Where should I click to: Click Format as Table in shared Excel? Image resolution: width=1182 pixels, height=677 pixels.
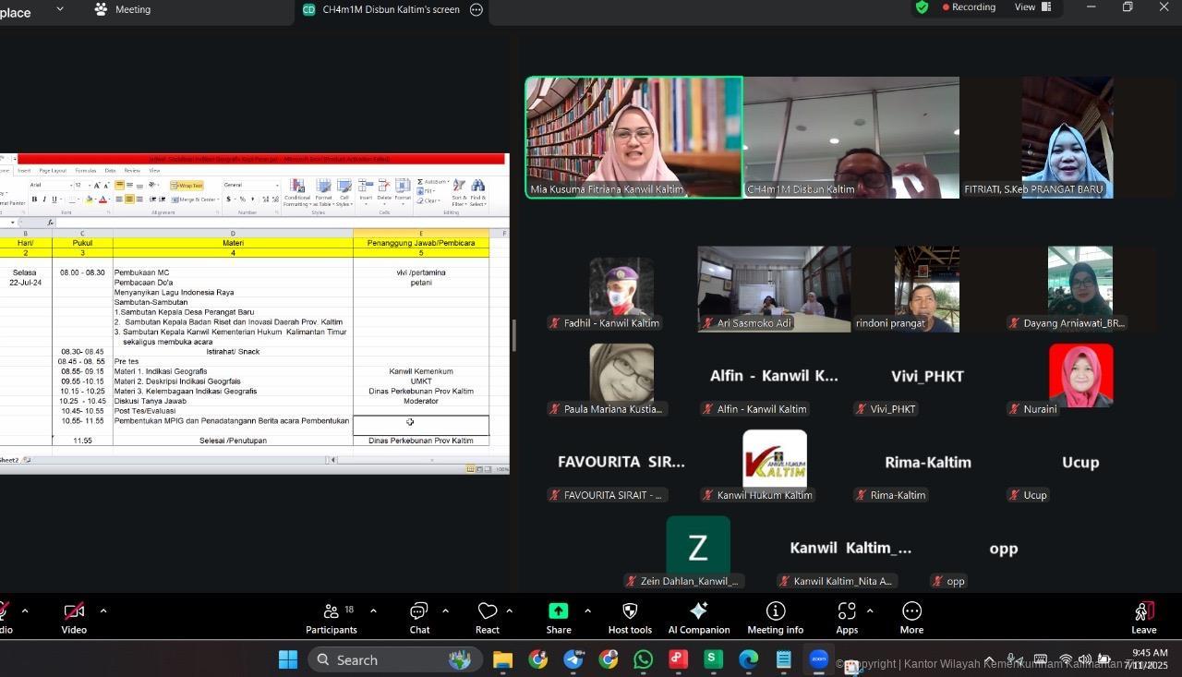323,192
